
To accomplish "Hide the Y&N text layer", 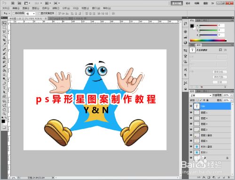I will tap(191, 106).
